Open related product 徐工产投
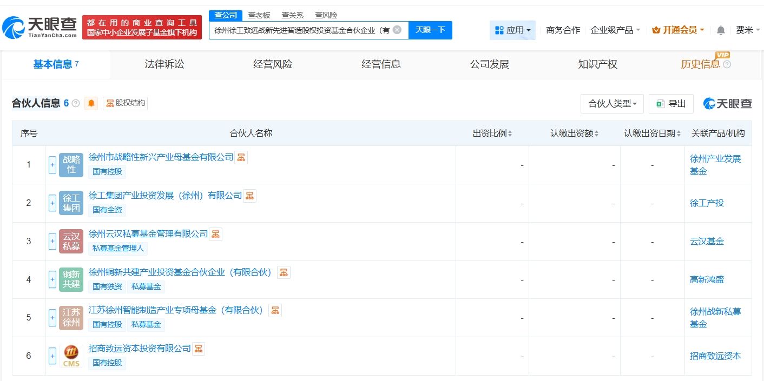The width and height of the screenshot is (764, 381). [x=707, y=203]
